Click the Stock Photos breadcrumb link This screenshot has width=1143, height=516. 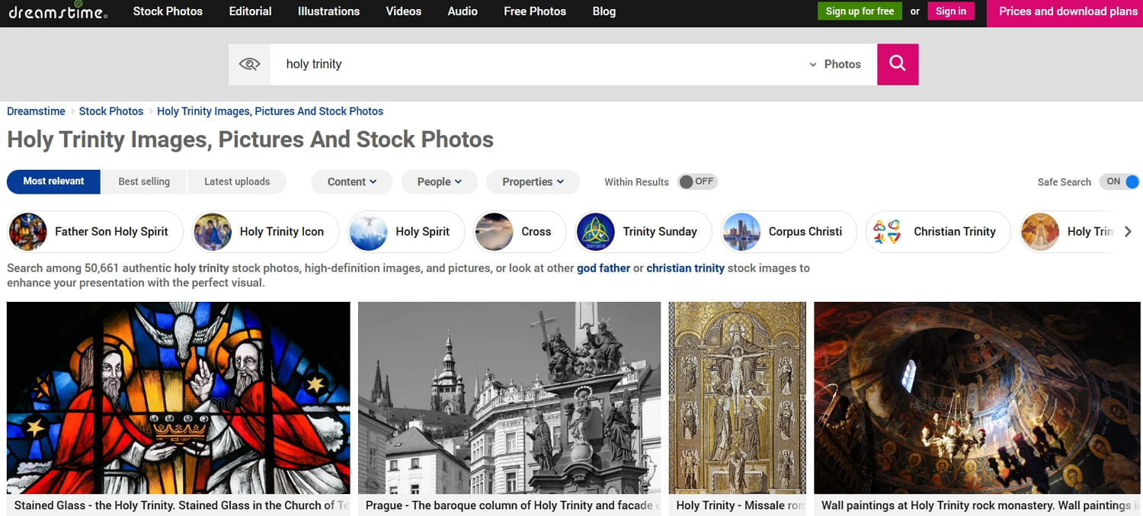pos(111,111)
